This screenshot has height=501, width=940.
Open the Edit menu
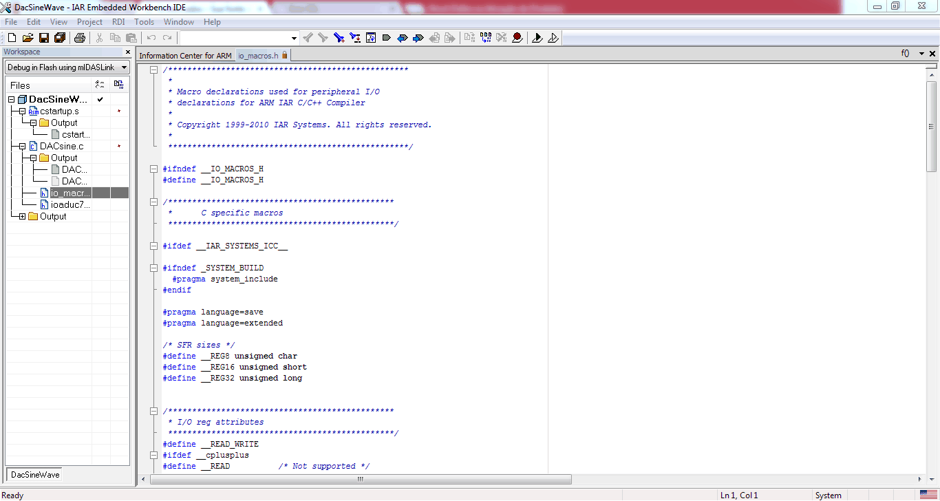pyautogui.click(x=34, y=22)
